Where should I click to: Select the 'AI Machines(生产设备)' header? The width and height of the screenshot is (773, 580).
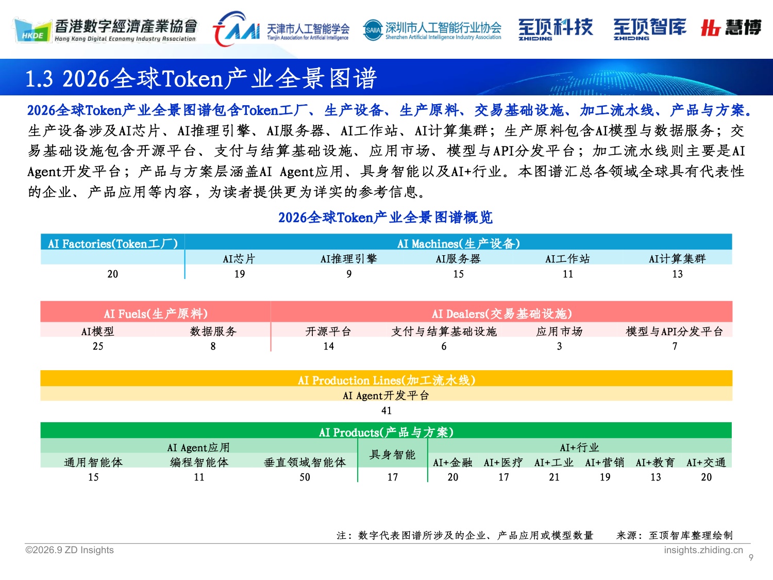[x=459, y=243]
